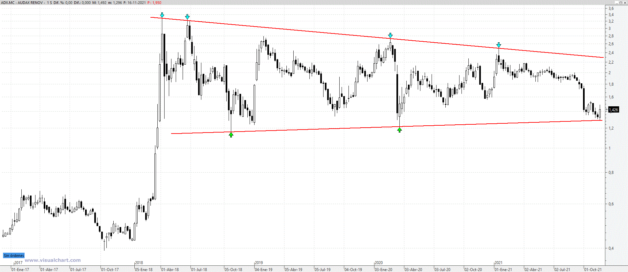
Task: Maximize the chart window
Action: [x=620, y=3]
